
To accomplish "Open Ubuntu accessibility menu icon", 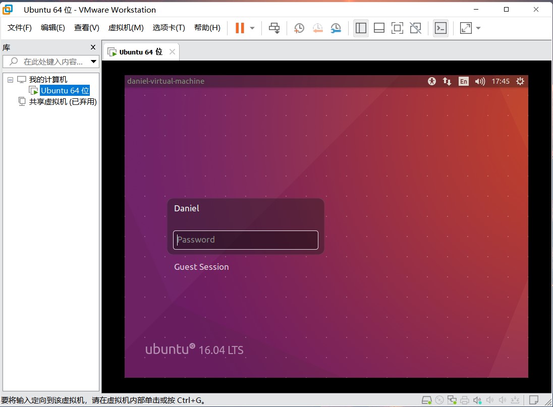I will (x=431, y=81).
